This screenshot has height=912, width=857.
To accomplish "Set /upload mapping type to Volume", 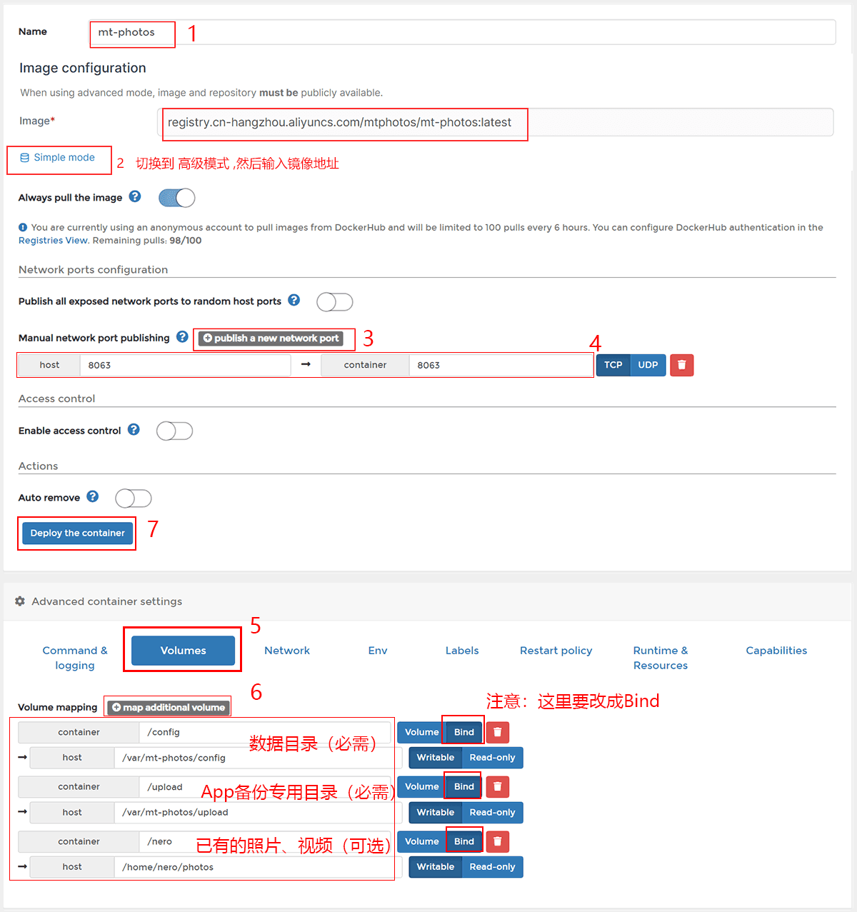I will pos(422,787).
